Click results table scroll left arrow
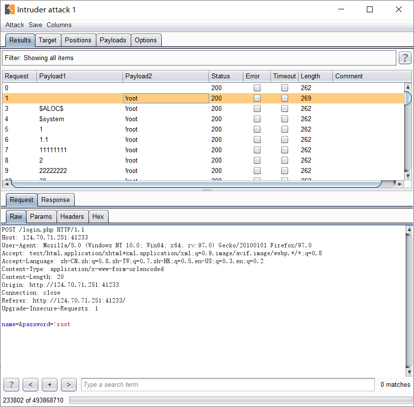414x407 pixels. 6,184
